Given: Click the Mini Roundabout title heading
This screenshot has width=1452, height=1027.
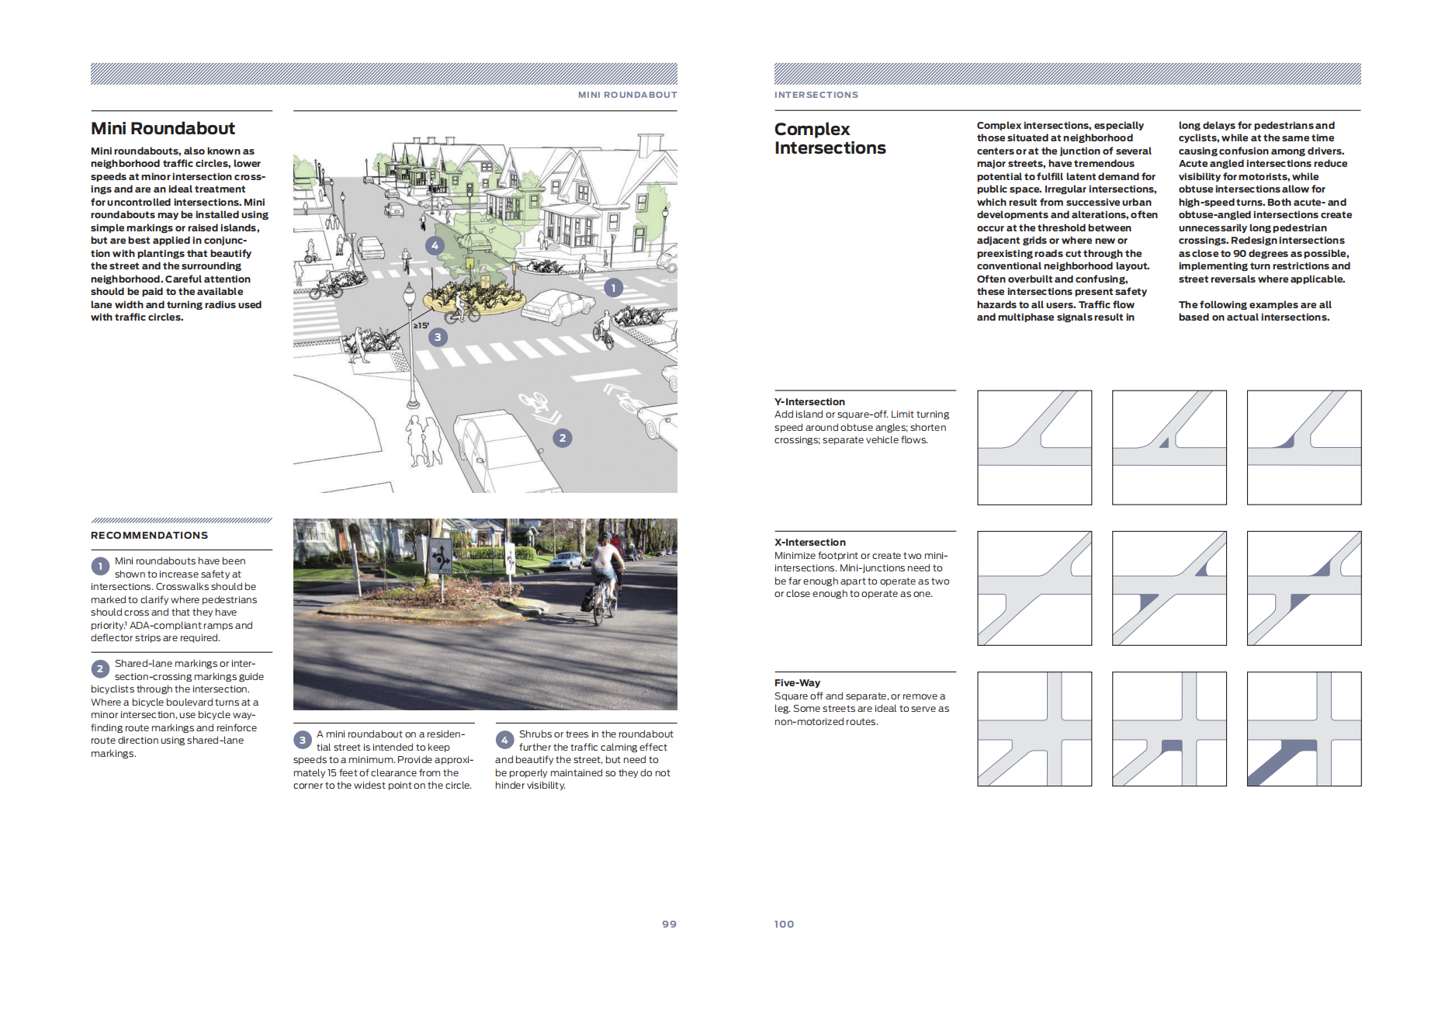Looking at the screenshot, I should click(163, 129).
